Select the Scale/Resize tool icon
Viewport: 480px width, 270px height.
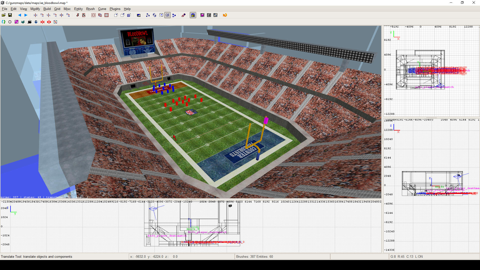pos(161,15)
